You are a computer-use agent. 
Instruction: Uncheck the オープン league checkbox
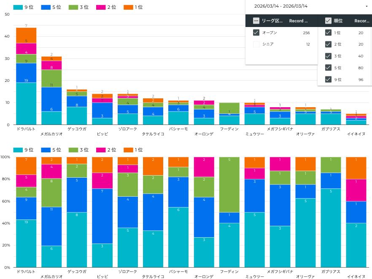tap(256, 33)
